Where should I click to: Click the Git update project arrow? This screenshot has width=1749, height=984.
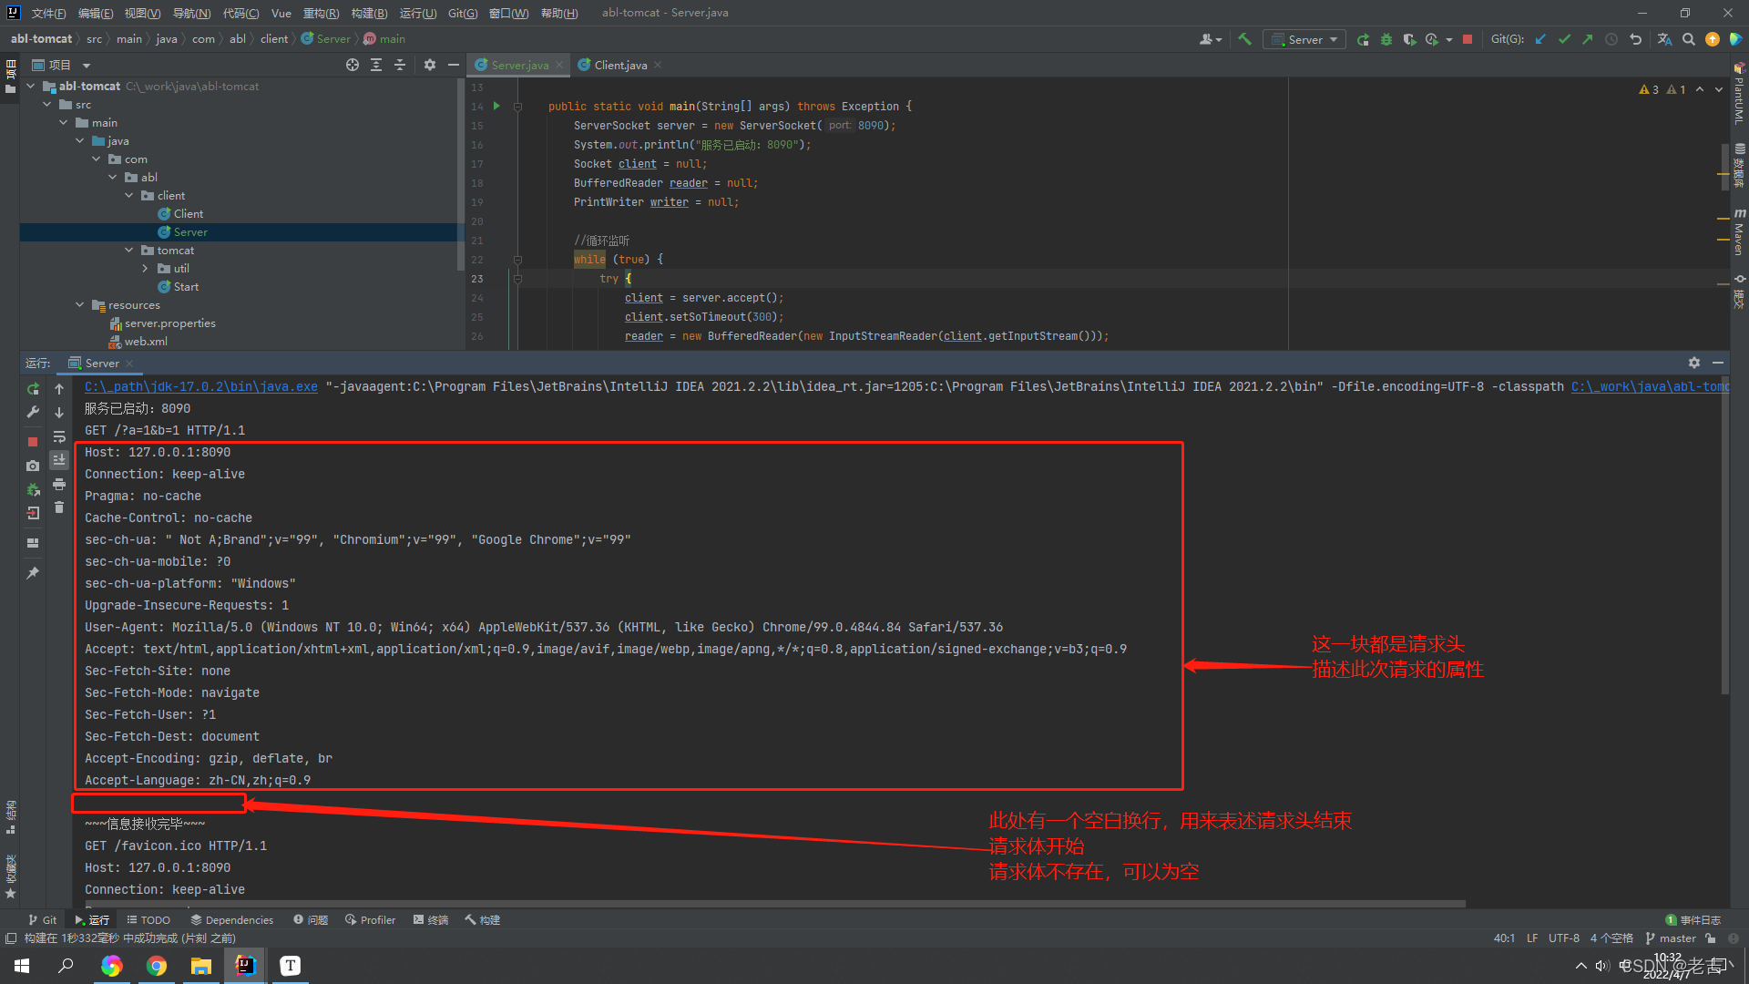coord(1540,39)
